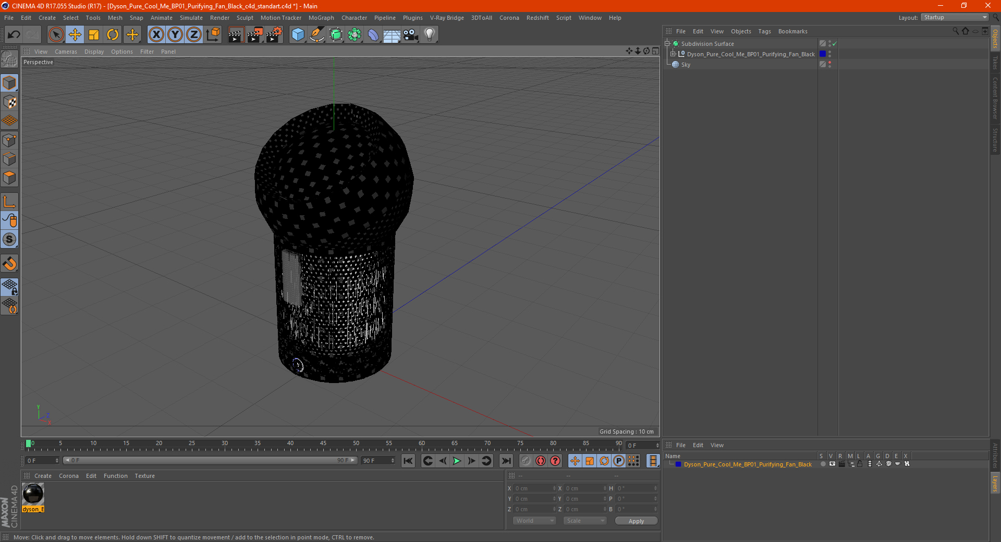The width and height of the screenshot is (1001, 542).
Task: Collapse the Subdivision Surface tree node
Action: click(667, 44)
